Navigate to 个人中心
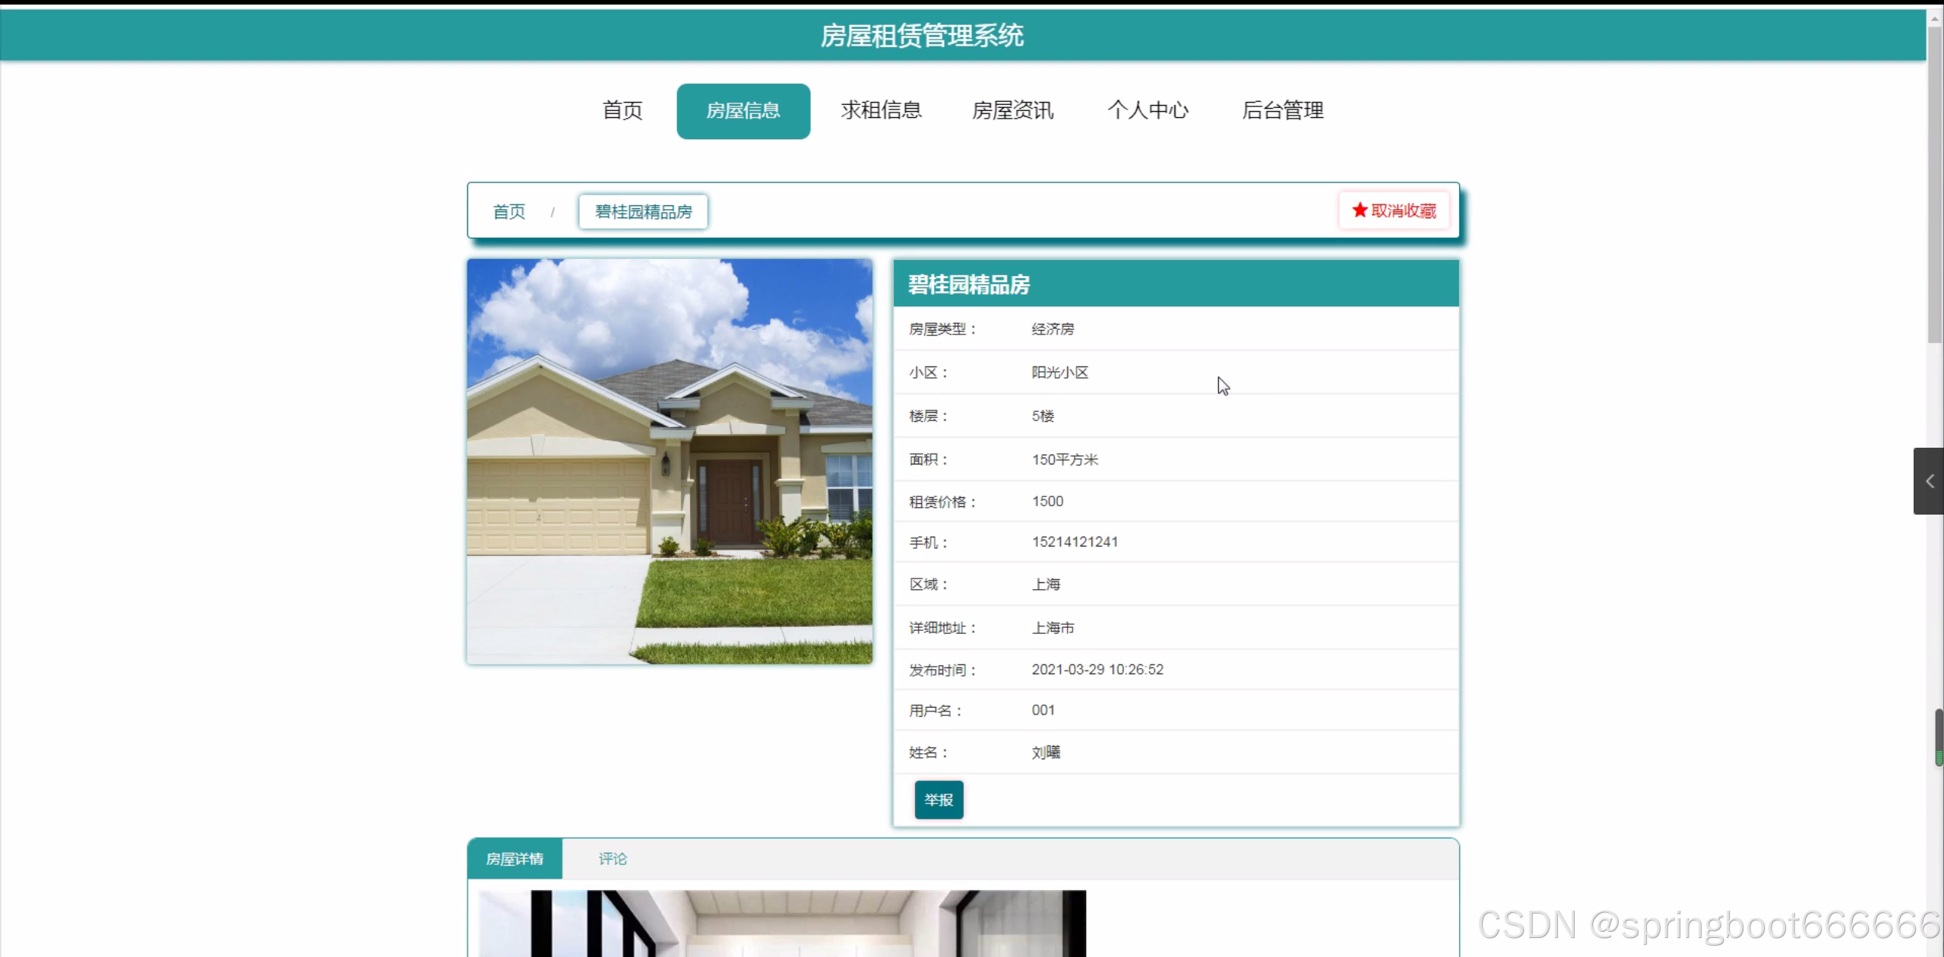Image resolution: width=1944 pixels, height=957 pixels. coord(1147,110)
